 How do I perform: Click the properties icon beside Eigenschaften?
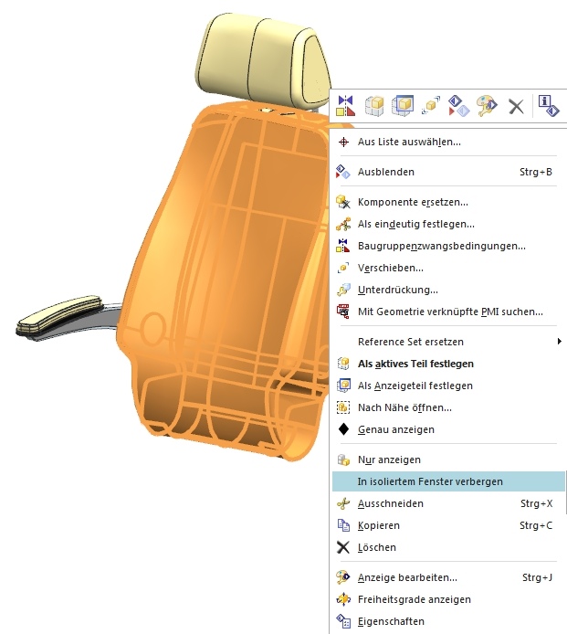pyautogui.click(x=343, y=621)
